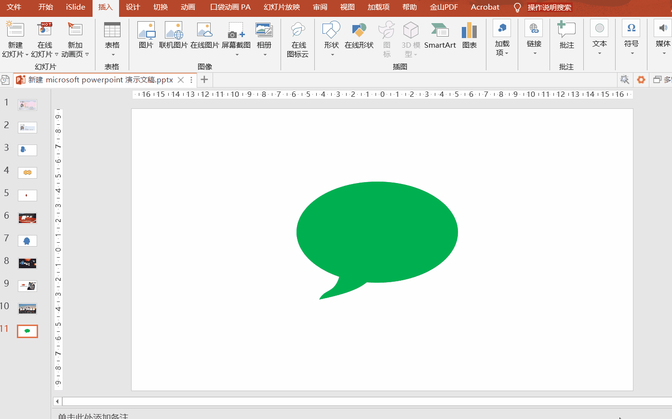Click the notes area 单击此处添加备注
The height and width of the screenshot is (419, 672).
(x=93, y=416)
